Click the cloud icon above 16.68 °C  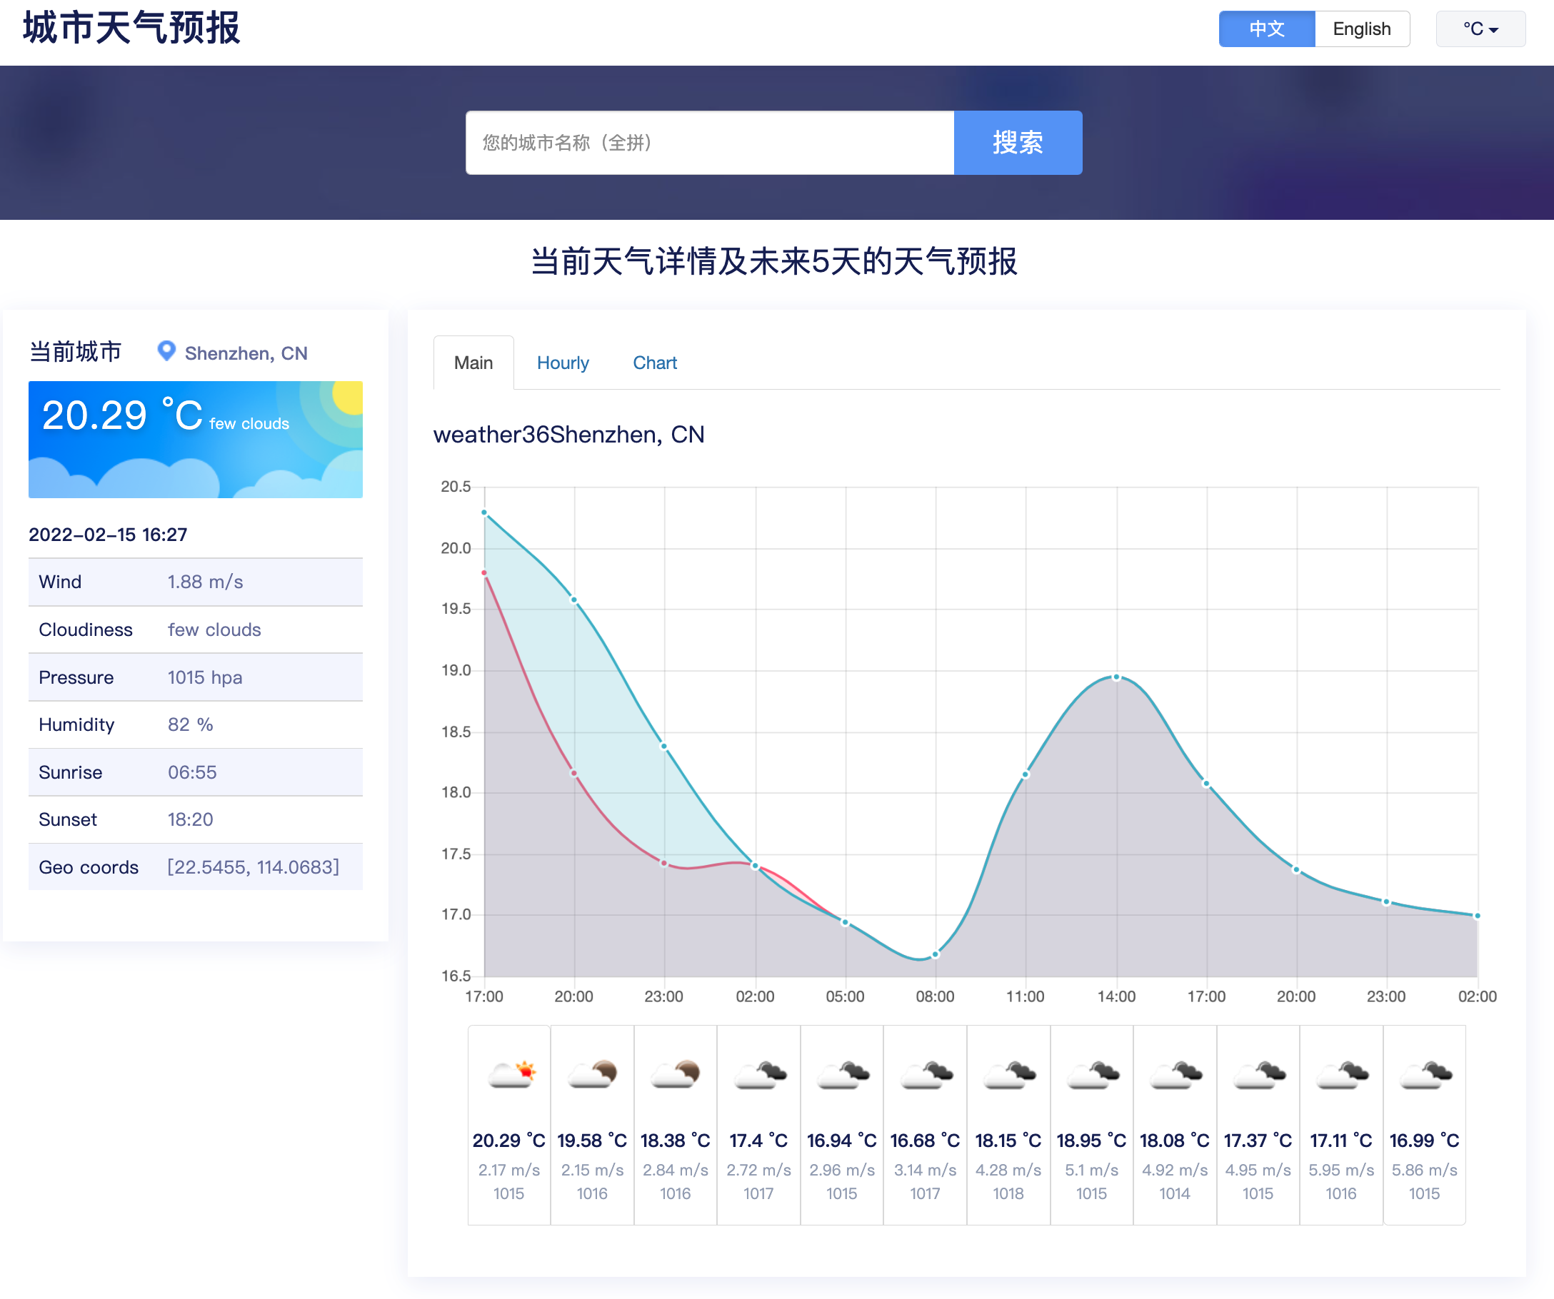click(x=926, y=1074)
